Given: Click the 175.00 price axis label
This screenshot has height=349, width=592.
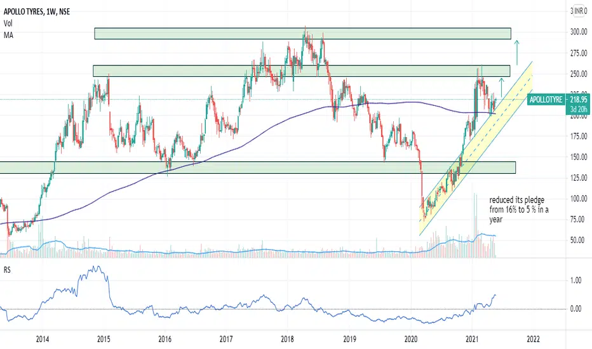Looking at the screenshot, I should (579, 136).
